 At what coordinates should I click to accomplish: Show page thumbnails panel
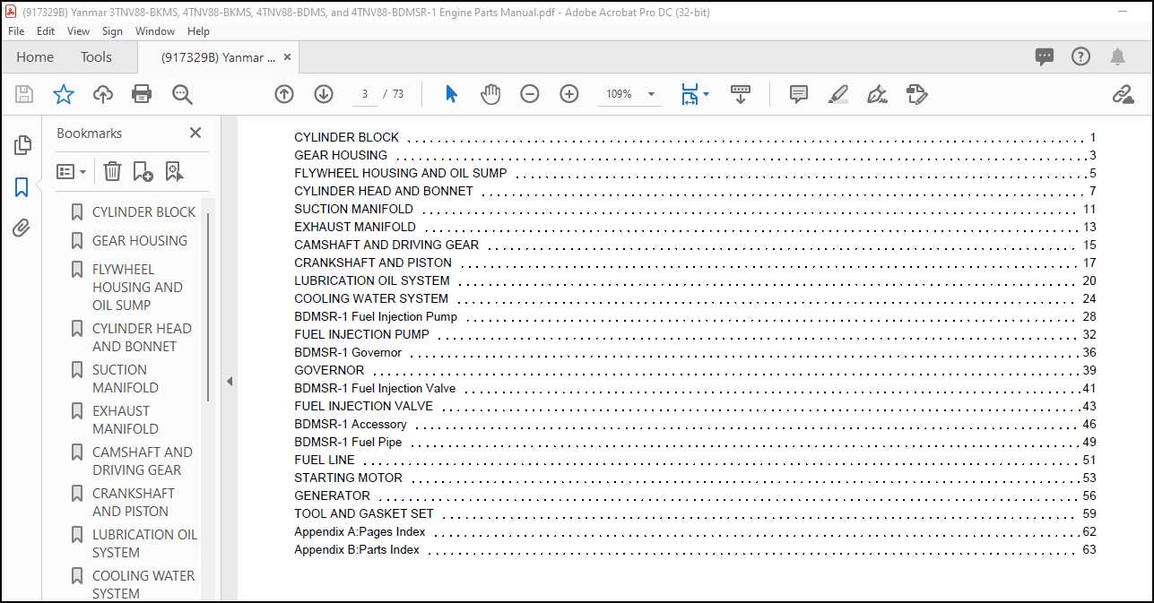(22, 145)
